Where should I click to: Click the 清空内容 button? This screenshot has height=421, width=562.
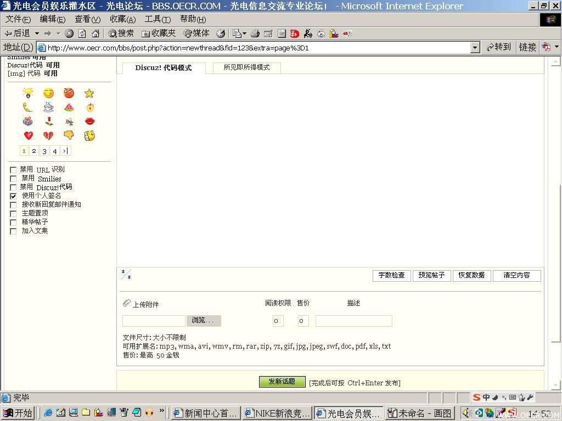[516, 275]
